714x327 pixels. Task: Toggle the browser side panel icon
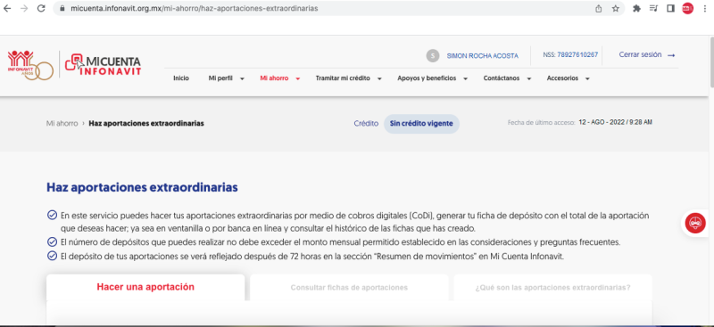pos(670,8)
